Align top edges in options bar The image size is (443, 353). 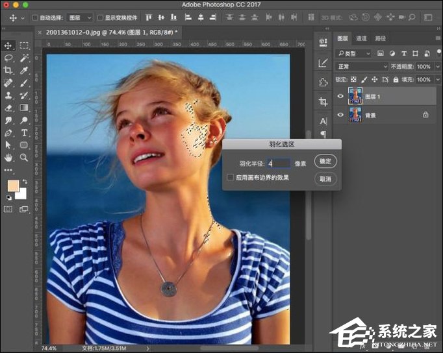coord(149,18)
